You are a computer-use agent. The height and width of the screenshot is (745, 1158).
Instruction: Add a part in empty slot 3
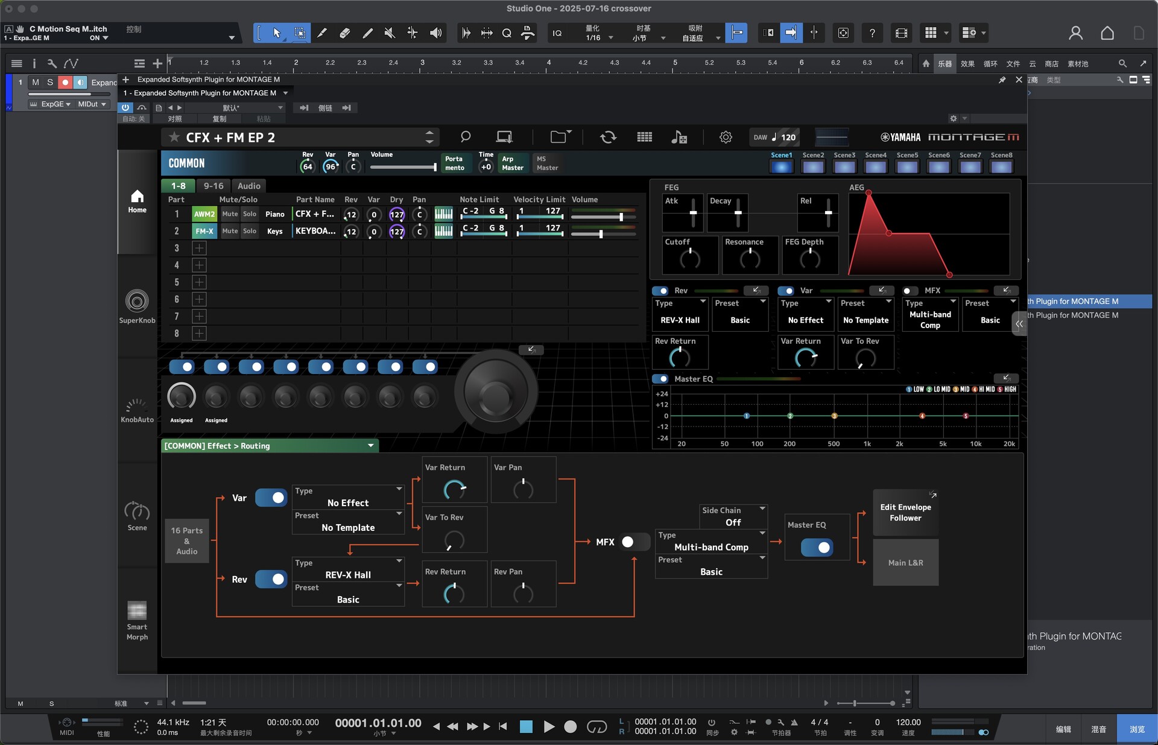[x=198, y=248]
